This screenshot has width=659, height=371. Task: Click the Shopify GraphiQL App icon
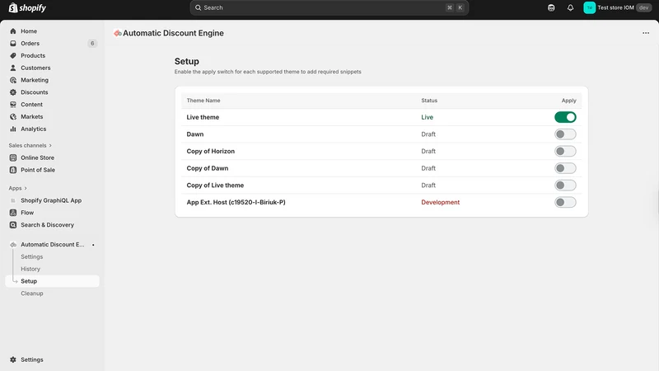pos(13,200)
